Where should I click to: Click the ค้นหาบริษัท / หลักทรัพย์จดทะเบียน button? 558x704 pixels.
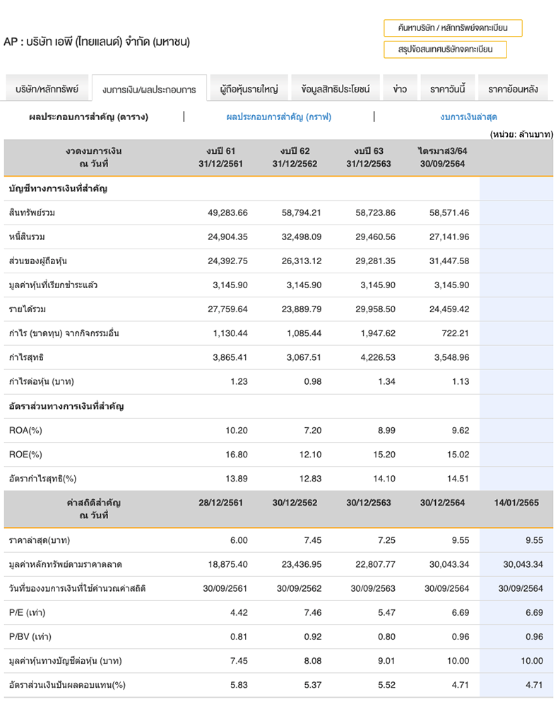[x=453, y=28]
